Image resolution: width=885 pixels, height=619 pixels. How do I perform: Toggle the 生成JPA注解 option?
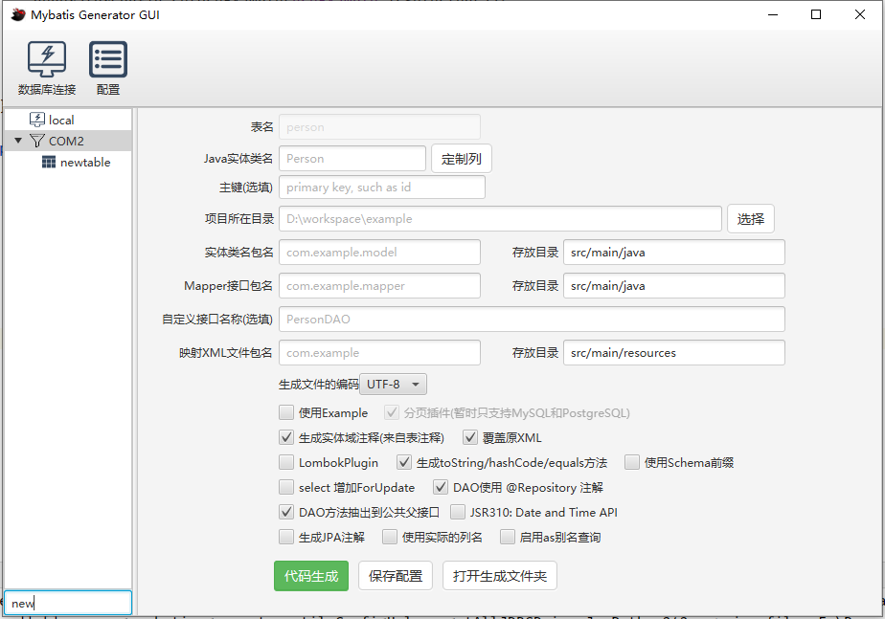coord(285,536)
